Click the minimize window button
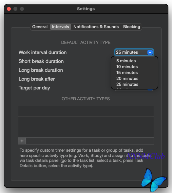This screenshot has height=193, width=172. coord(15,9)
